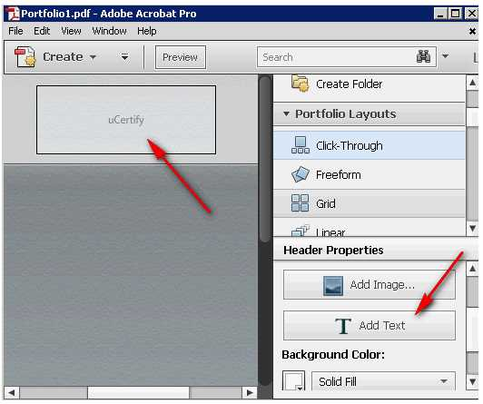Collapse the Portfolio Layouts section
The width and height of the screenshot is (483, 404).
tap(286, 113)
